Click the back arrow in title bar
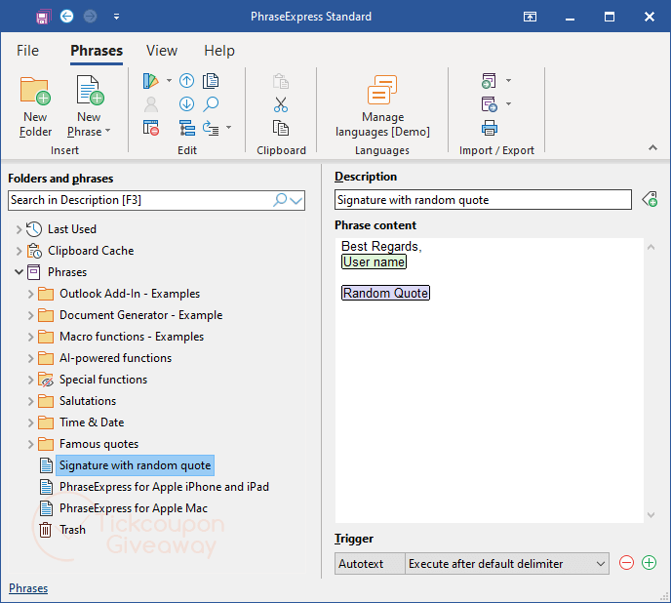Viewport: 671px width, 603px height. 66,17
